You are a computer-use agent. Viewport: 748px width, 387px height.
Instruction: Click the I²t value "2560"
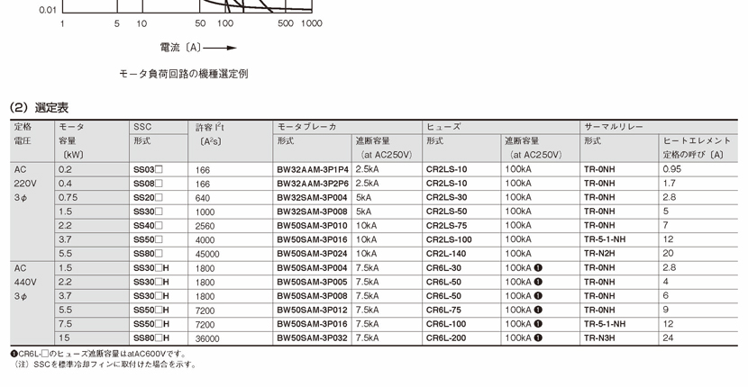pyautogui.click(x=205, y=227)
